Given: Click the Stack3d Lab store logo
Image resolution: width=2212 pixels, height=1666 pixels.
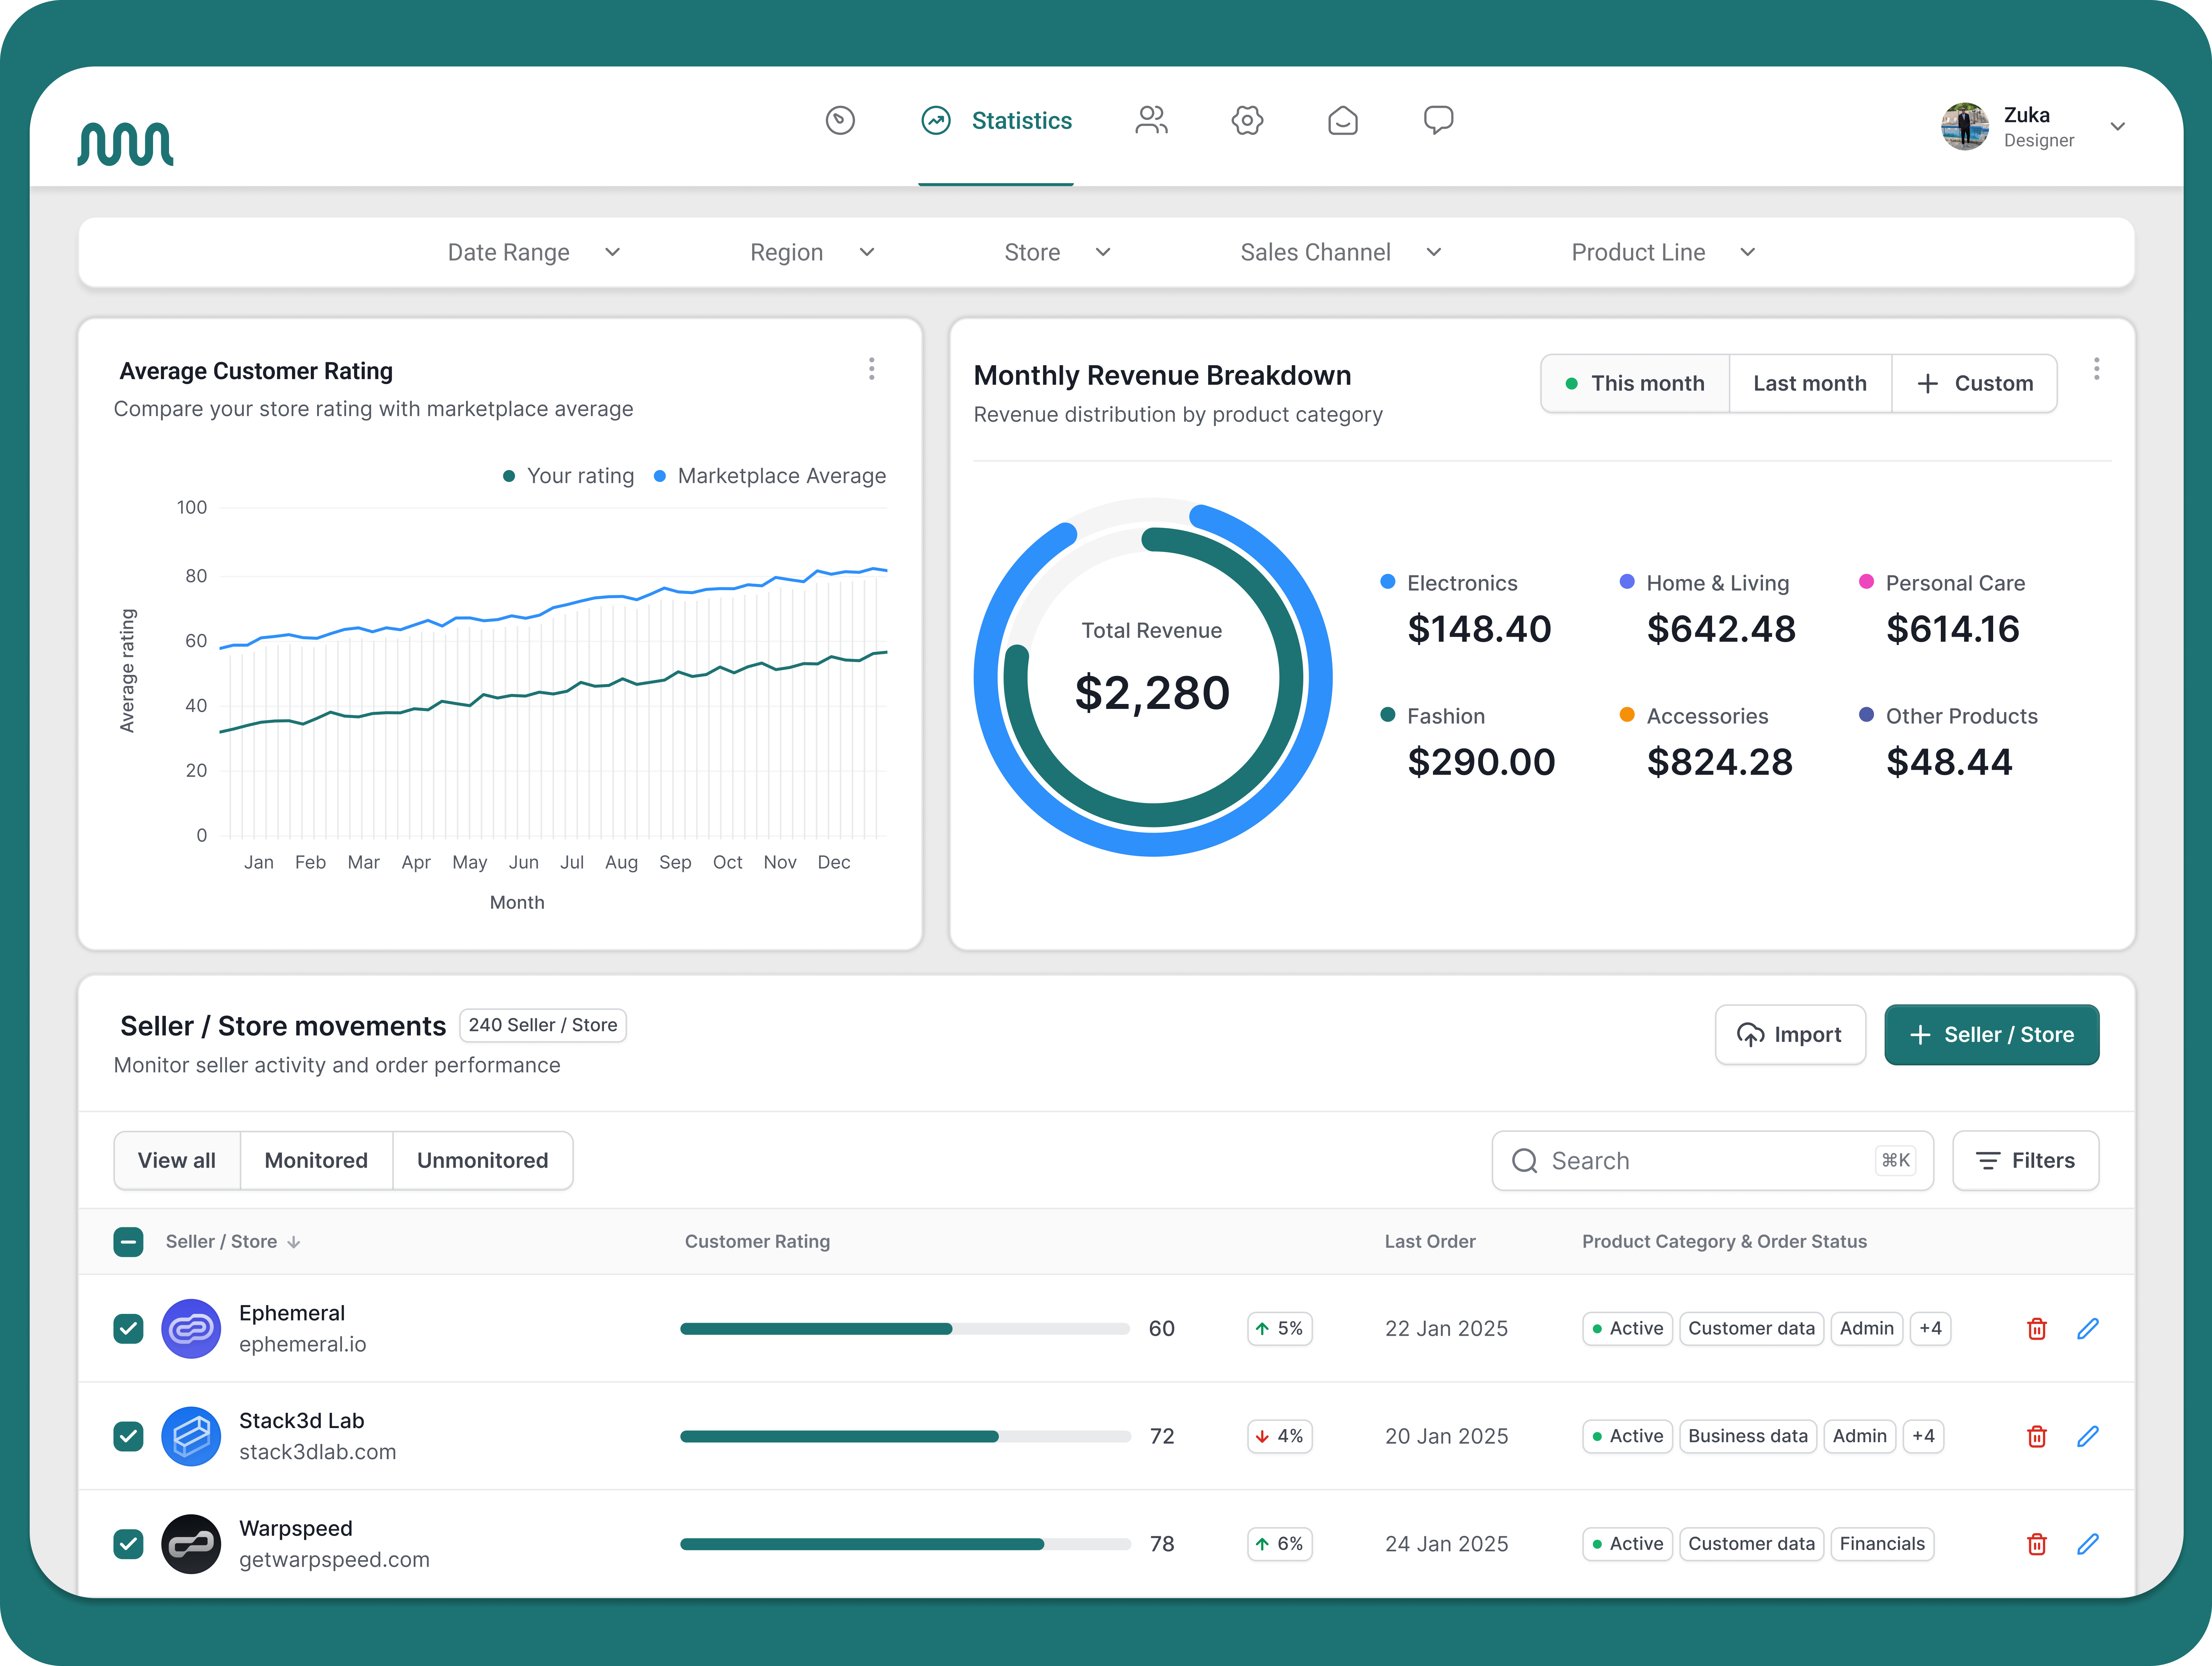Looking at the screenshot, I should [x=191, y=1437].
